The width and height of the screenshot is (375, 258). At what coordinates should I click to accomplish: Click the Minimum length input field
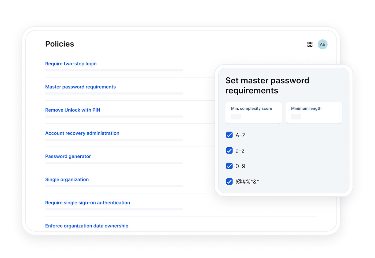(296, 117)
